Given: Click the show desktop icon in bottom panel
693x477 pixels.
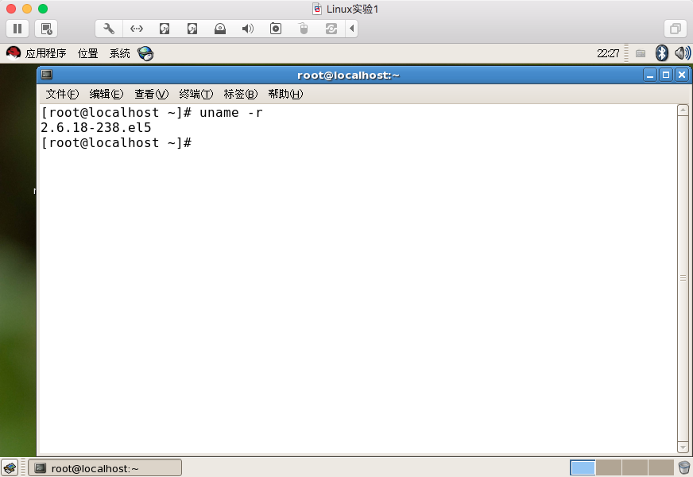Looking at the screenshot, I should (10, 467).
